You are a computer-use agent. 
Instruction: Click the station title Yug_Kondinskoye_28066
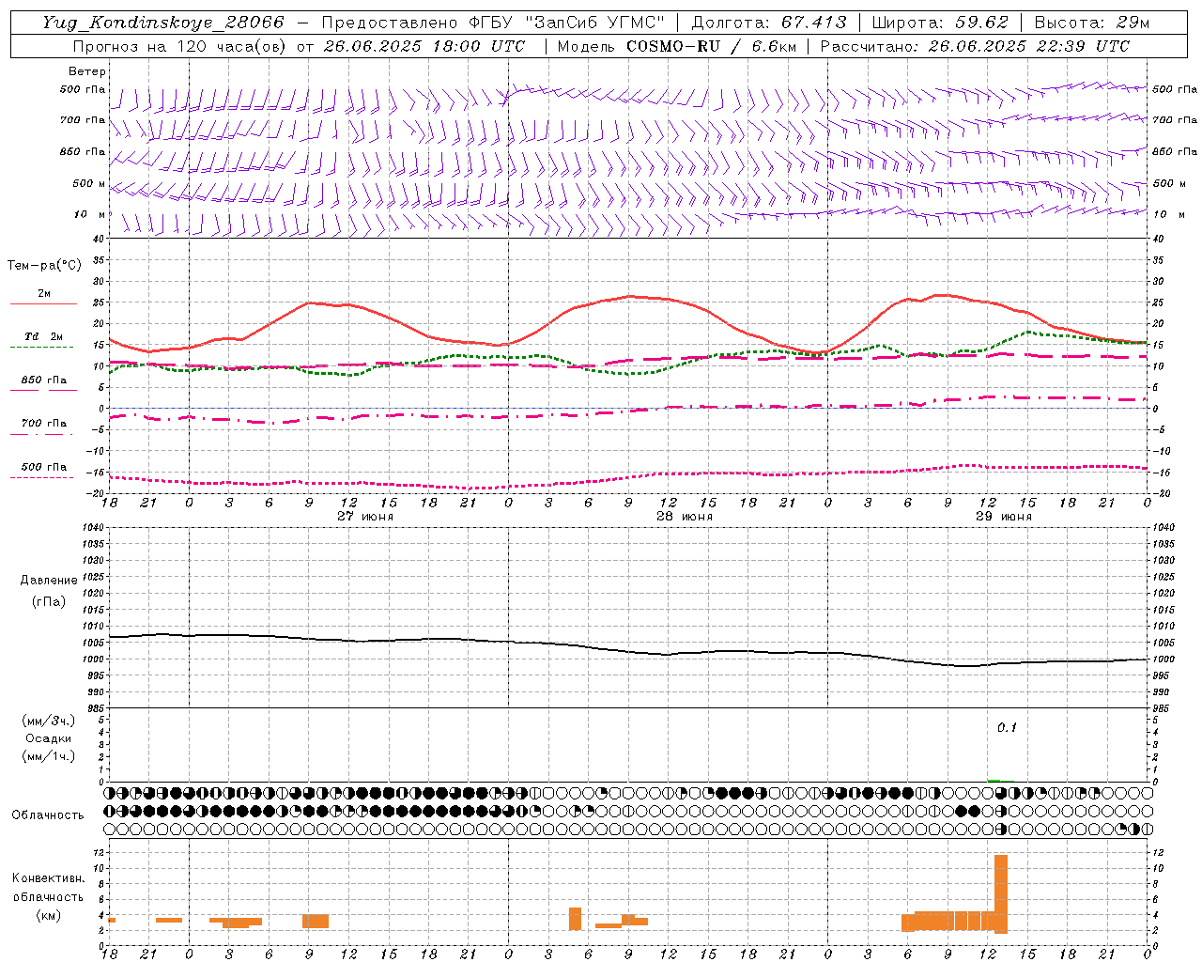click(163, 23)
